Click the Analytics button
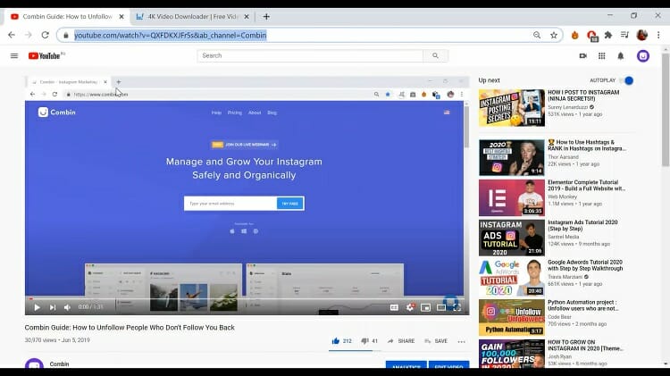The height and width of the screenshot is (376, 670). [406, 364]
